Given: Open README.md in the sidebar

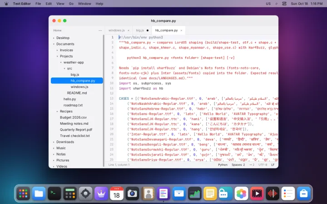Looking at the screenshot, I should click(x=77, y=93).
